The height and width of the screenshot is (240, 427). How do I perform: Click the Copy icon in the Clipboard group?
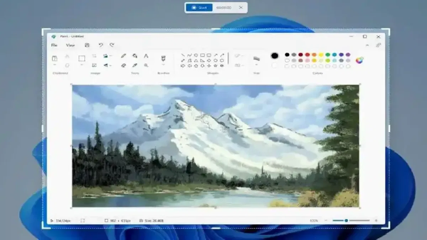click(67, 65)
